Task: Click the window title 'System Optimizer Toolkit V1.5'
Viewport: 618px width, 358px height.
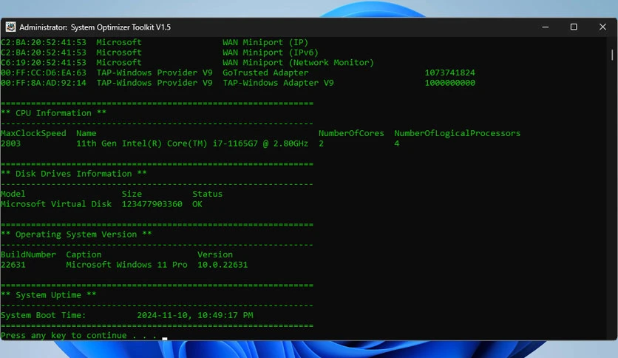Action: pyautogui.click(x=120, y=27)
